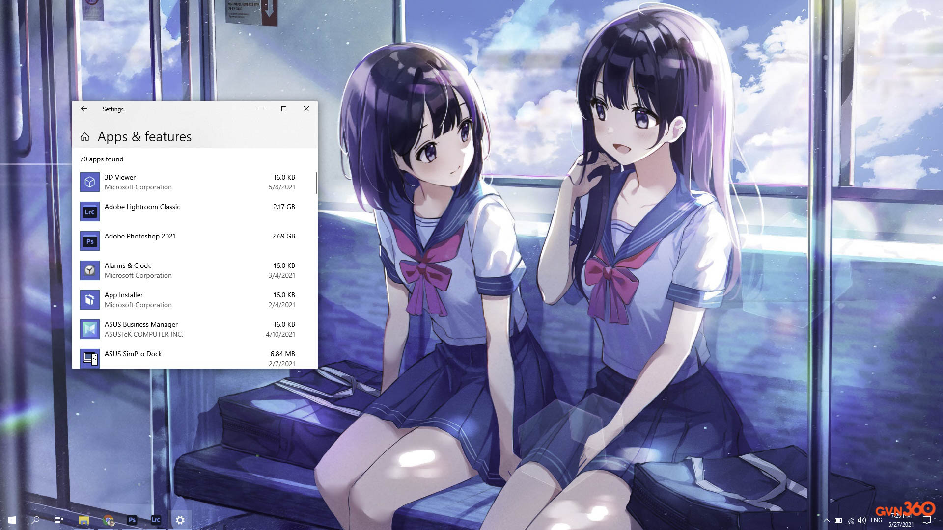Image resolution: width=943 pixels, height=530 pixels.
Task: Select the 3D Viewer app icon
Action: pyautogui.click(x=90, y=182)
